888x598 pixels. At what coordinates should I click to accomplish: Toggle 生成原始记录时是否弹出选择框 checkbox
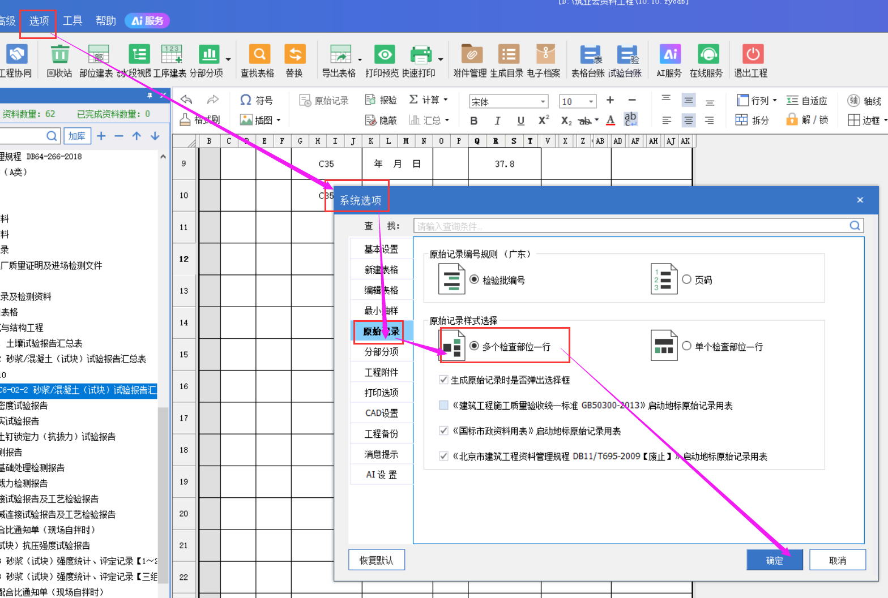tap(444, 380)
